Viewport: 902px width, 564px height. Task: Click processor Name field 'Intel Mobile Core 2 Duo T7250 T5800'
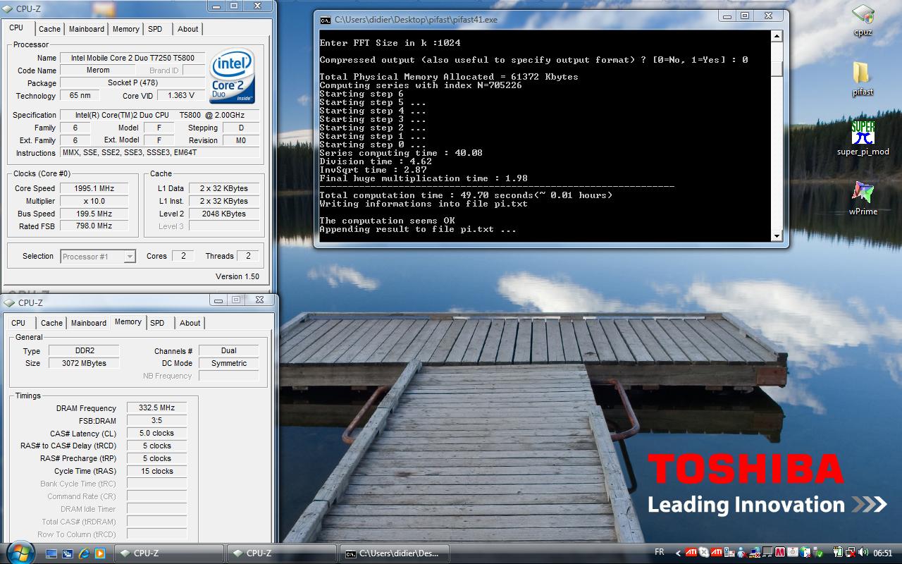pyautogui.click(x=132, y=58)
